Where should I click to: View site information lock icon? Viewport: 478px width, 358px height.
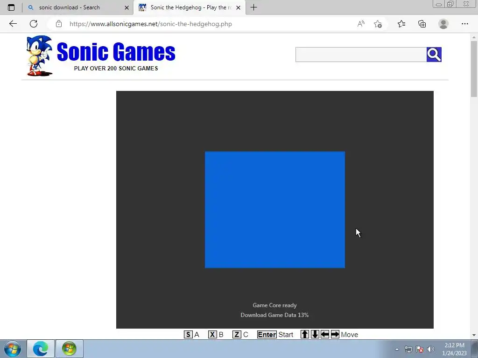click(59, 24)
